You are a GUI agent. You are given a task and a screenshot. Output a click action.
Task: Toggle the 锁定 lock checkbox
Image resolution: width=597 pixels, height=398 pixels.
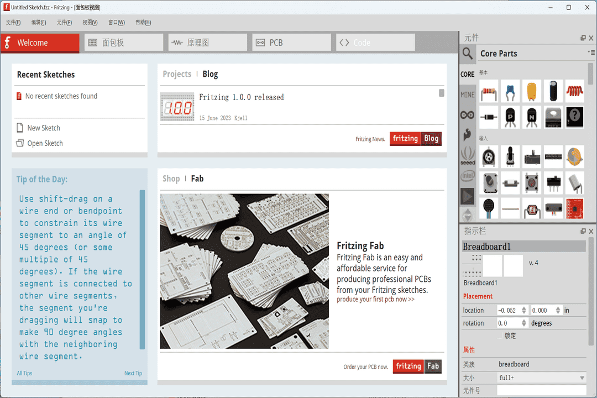500,336
